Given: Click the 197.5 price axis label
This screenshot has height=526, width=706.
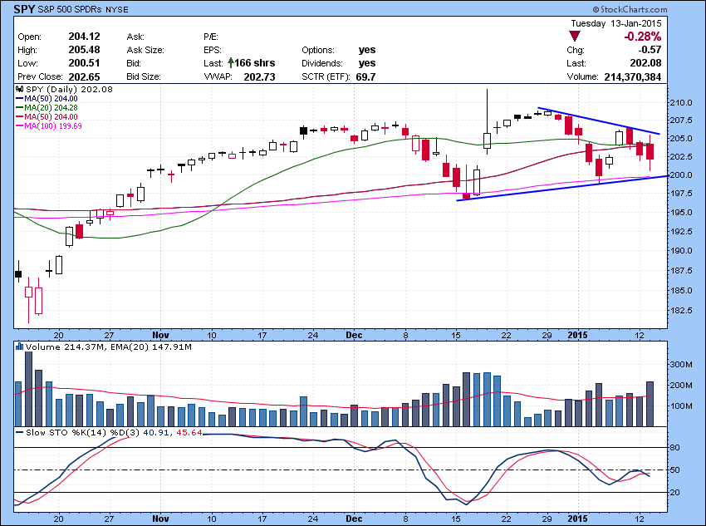Looking at the screenshot, I should click(x=681, y=193).
